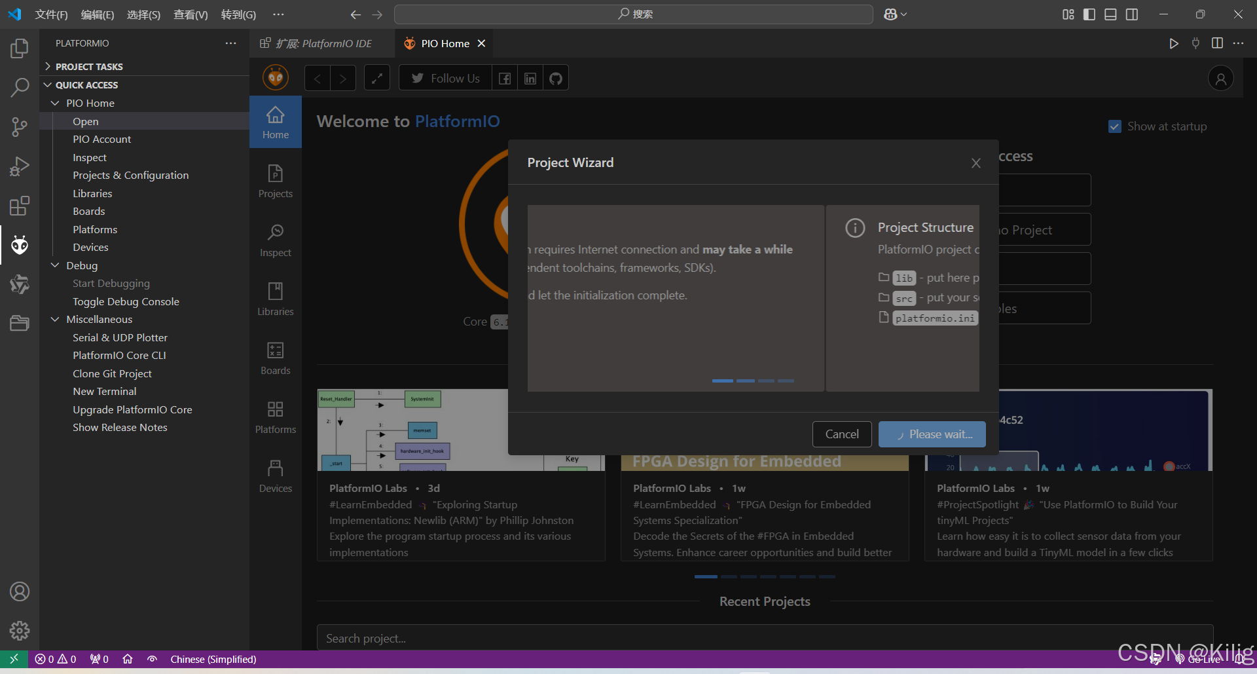This screenshot has width=1257, height=674.
Task: Open the PIO account profile icon
Action: tap(1220, 79)
